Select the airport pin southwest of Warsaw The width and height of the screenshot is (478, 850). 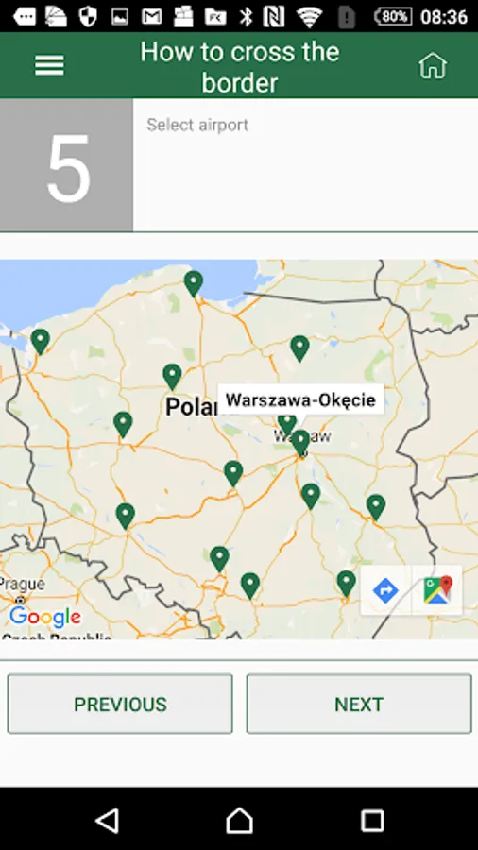click(233, 474)
